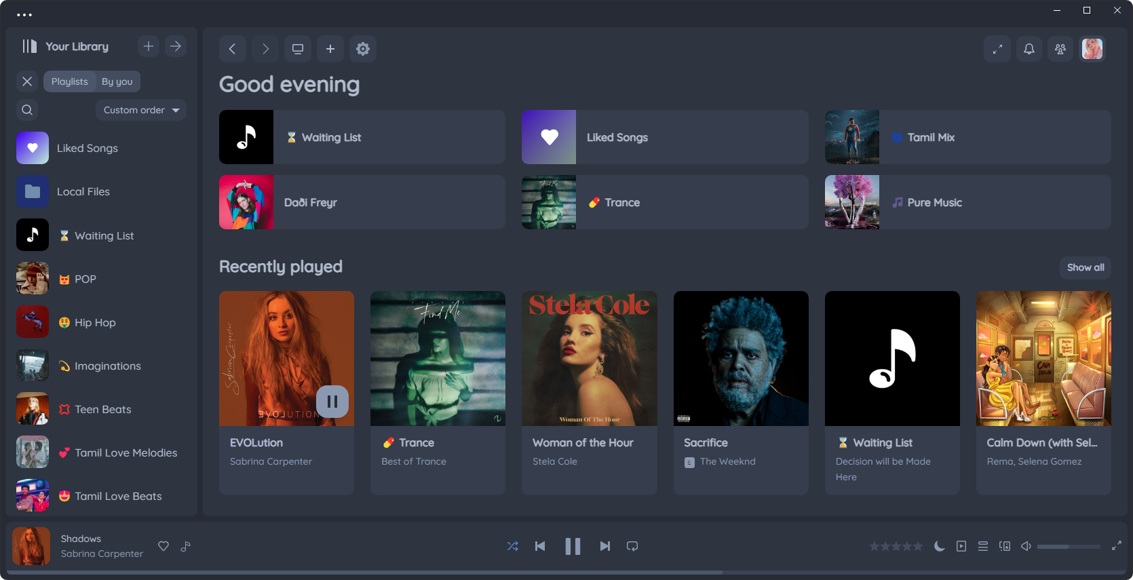Click the plus button in top toolbar
This screenshot has height=580, width=1133.
330,49
